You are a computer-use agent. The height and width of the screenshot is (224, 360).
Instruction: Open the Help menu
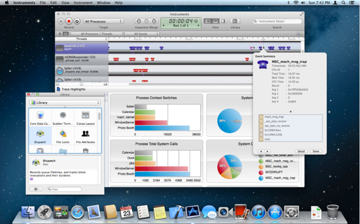tap(118, 3)
